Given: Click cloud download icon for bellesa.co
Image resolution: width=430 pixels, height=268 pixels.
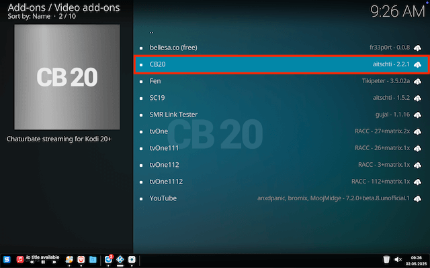Looking at the screenshot, I should [417, 48].
